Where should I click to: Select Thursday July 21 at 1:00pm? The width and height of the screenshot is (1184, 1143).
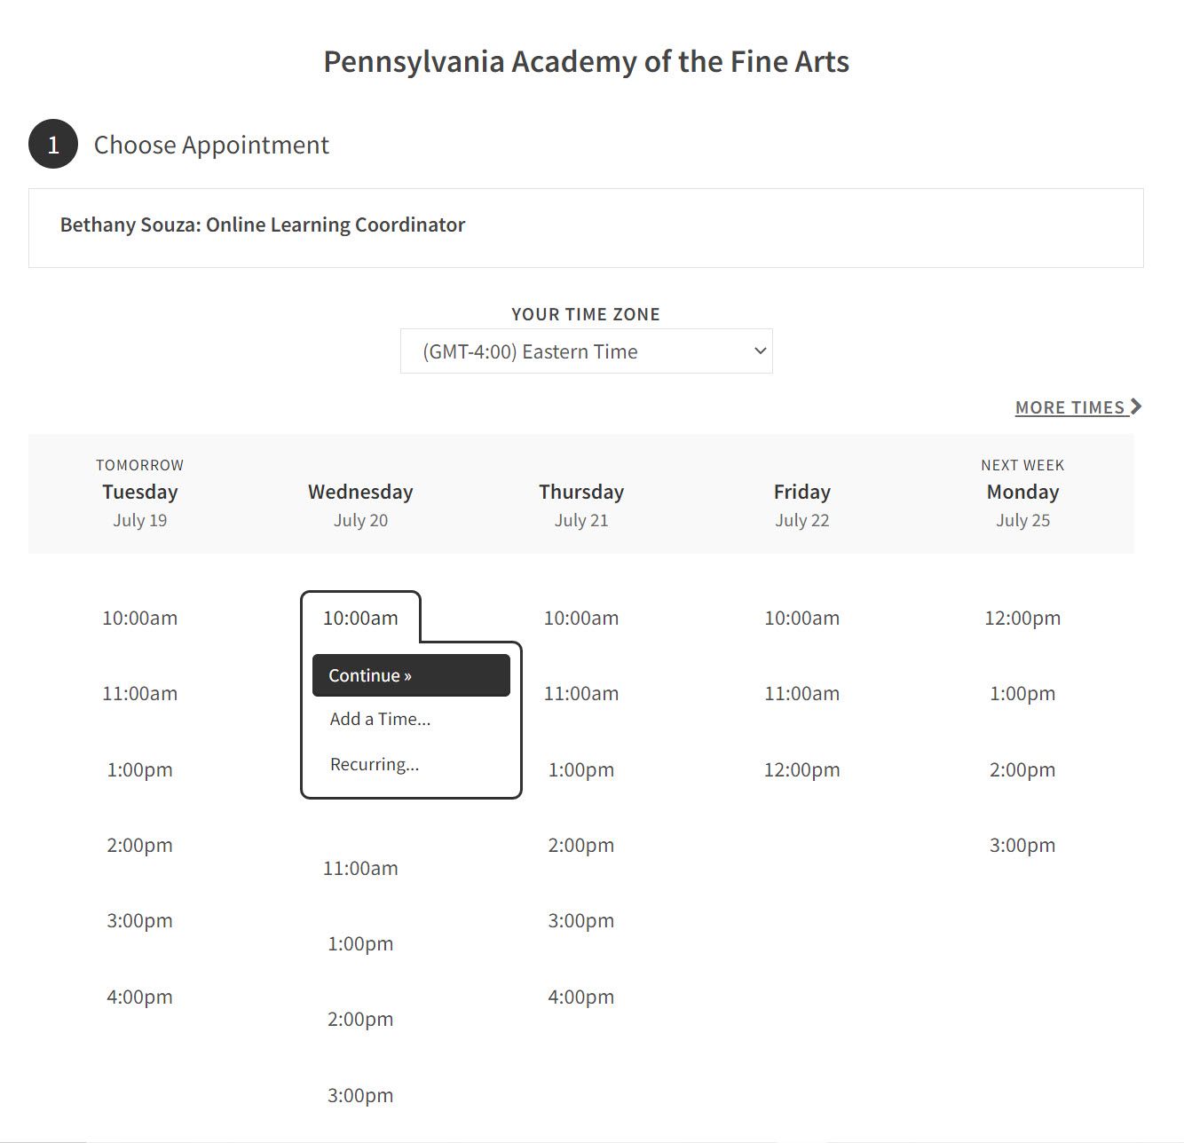[x=580, y=769]
